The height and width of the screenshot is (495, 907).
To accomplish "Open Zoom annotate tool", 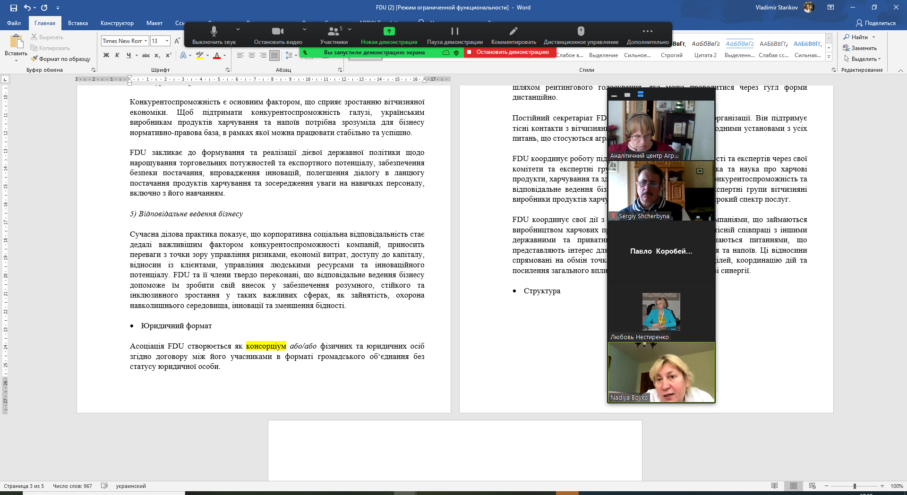I will click(x=513, y=35).
